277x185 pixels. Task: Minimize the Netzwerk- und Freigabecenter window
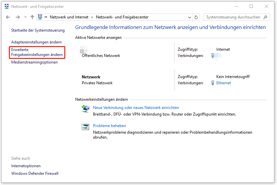[236, 6]
